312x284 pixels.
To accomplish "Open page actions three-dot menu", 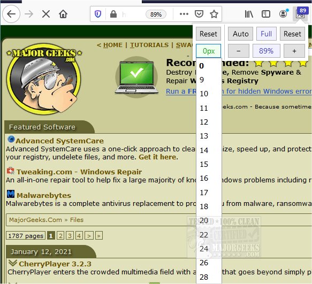I will (x=184, y=14).
